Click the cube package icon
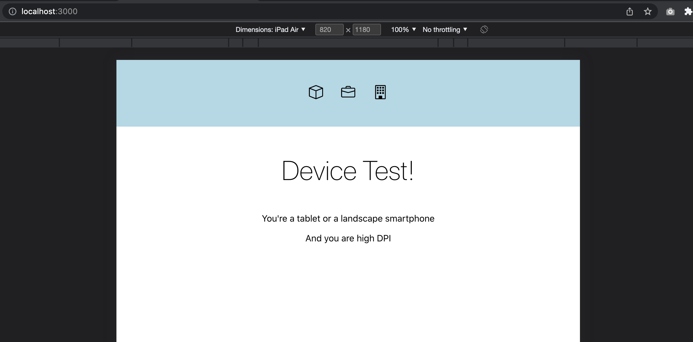The width and height of the screenshot is (693, 342). click(316, 92)
